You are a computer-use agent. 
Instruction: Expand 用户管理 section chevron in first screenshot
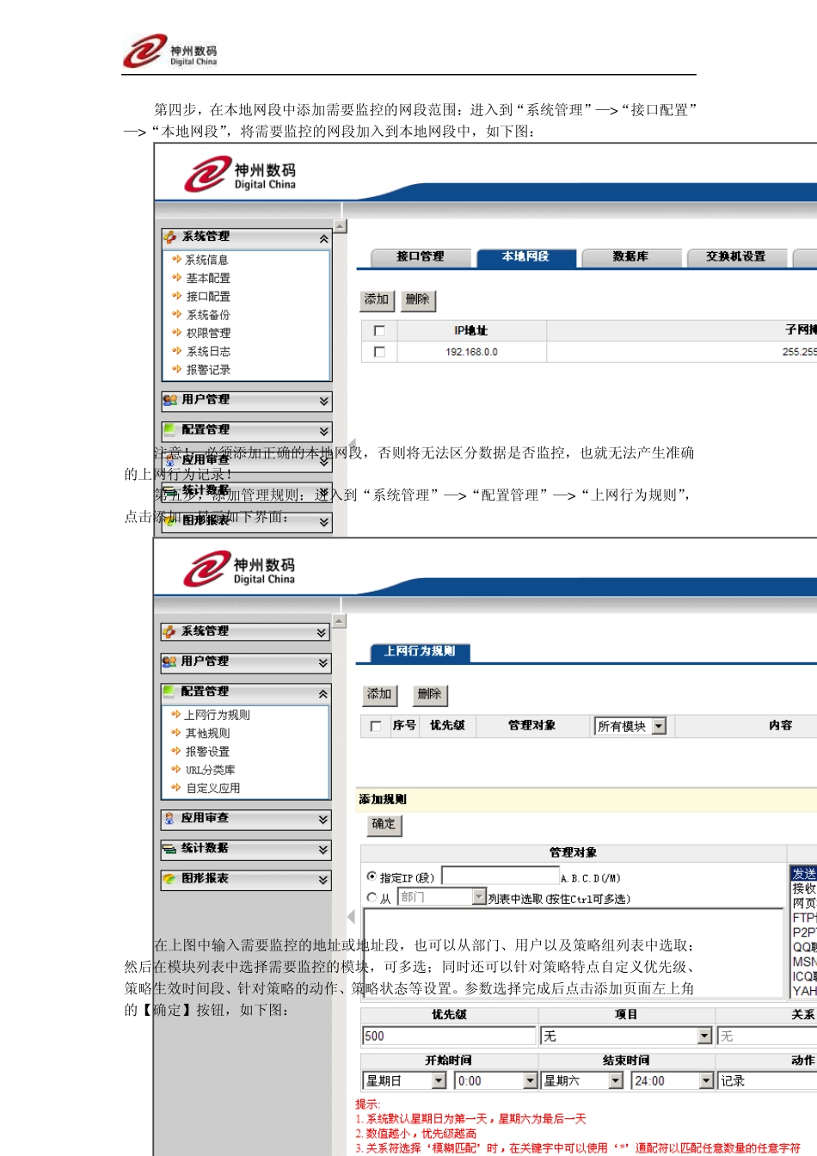[x=323, y=401]
